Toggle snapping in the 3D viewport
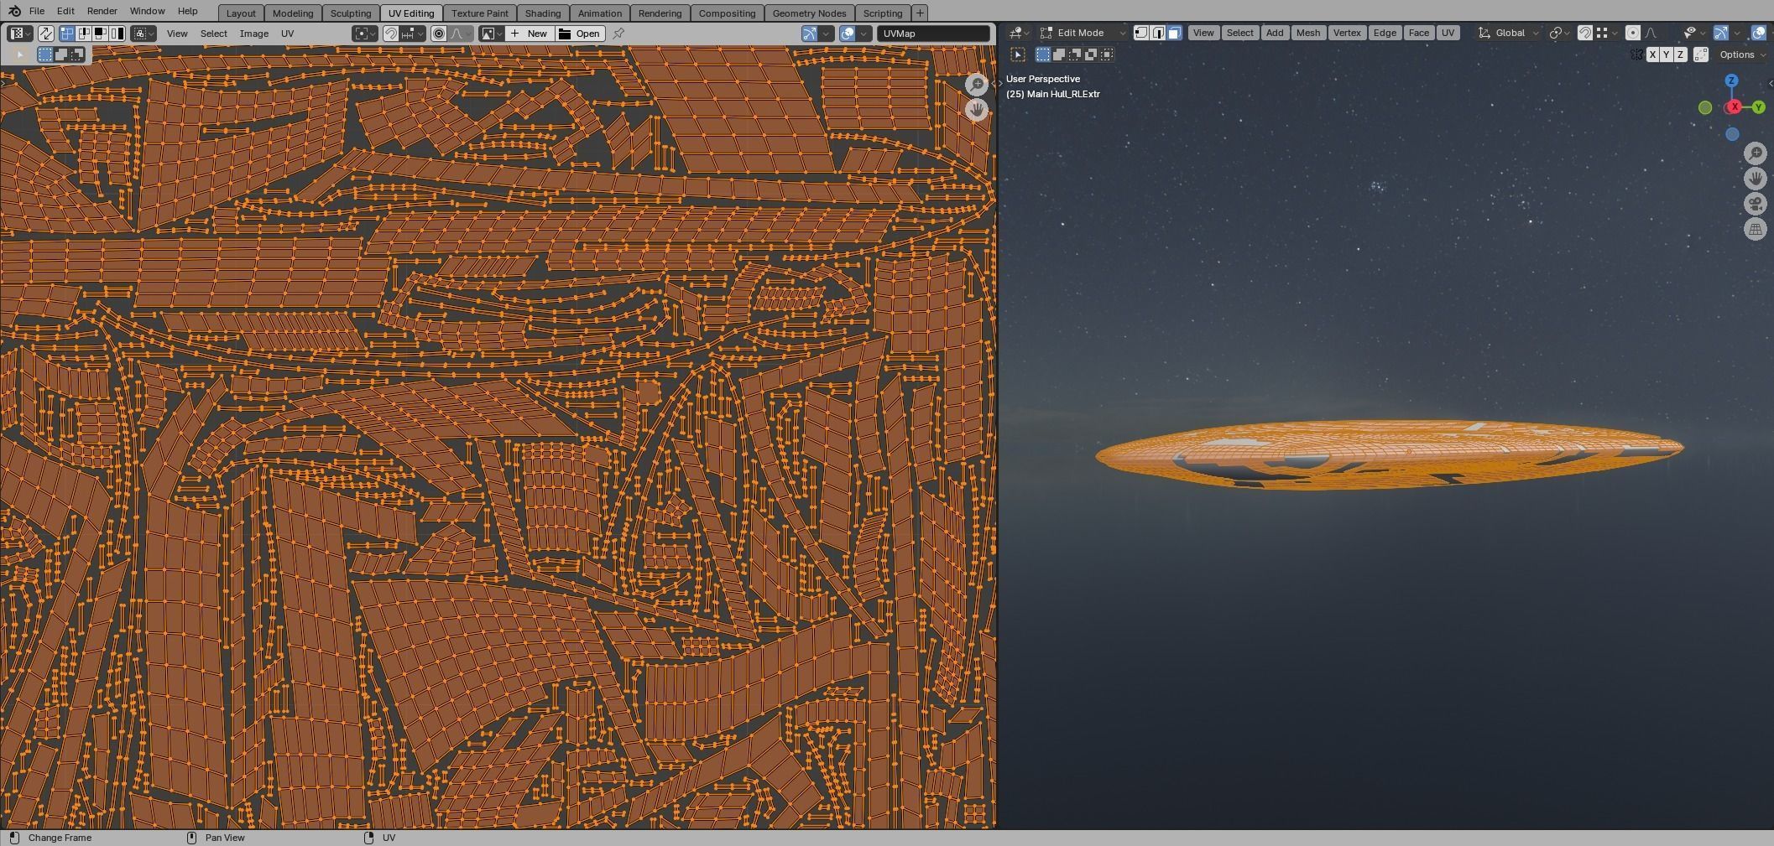Image resolution: width=1774 pixels, height=846 pixels. tap(1584, 33)
